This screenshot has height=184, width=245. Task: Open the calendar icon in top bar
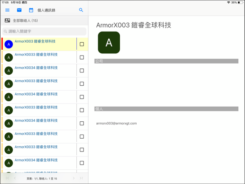(31, 10)
